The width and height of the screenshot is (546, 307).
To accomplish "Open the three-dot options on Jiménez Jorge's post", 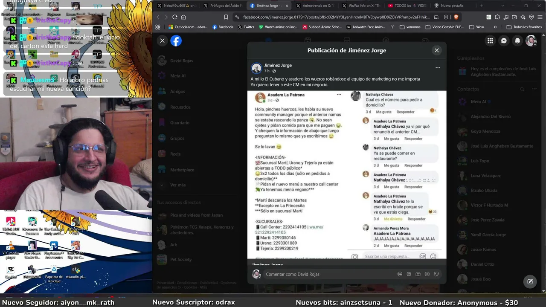I will coord(438,68).
